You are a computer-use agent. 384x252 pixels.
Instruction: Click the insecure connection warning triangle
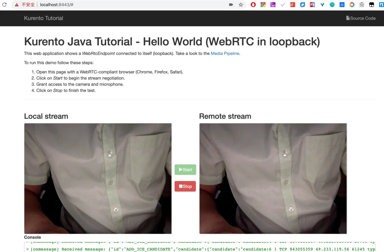pos(17,5)
